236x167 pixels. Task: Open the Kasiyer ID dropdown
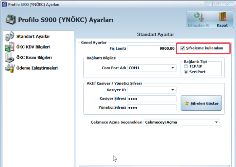[x=173, y=90]
